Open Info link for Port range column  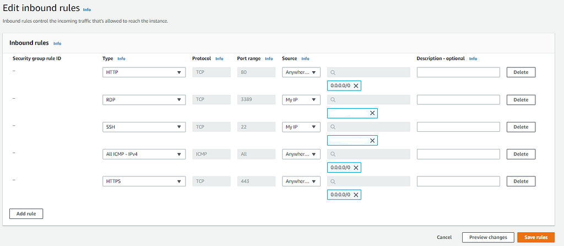click(x=269, y=58)
